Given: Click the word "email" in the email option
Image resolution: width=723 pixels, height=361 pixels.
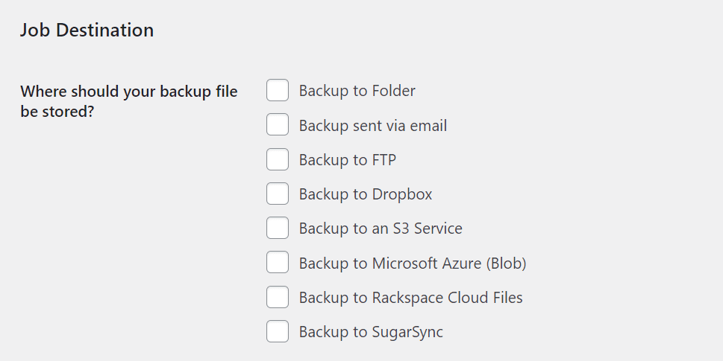Looking at the screenshot, I should coord(429,126).
